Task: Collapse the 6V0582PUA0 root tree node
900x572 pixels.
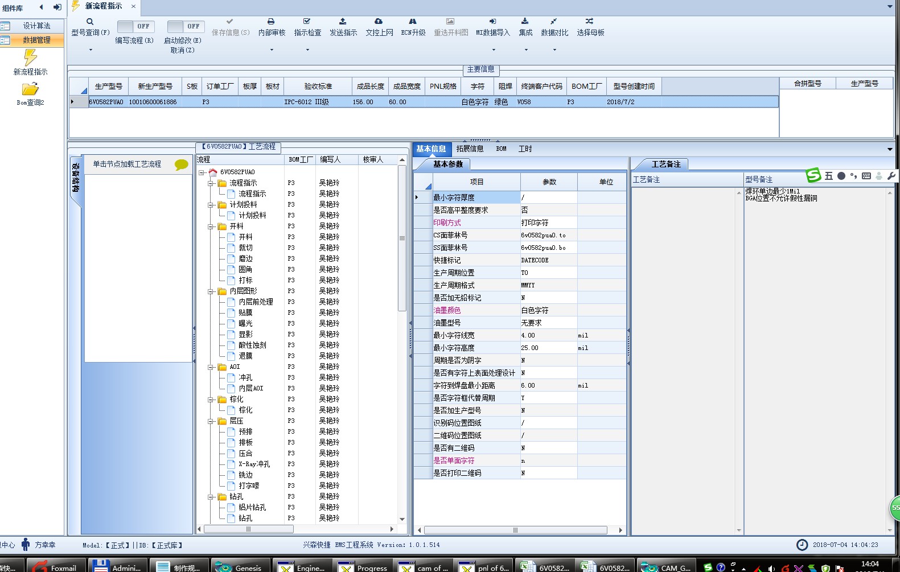Action: tap(202, 172)
